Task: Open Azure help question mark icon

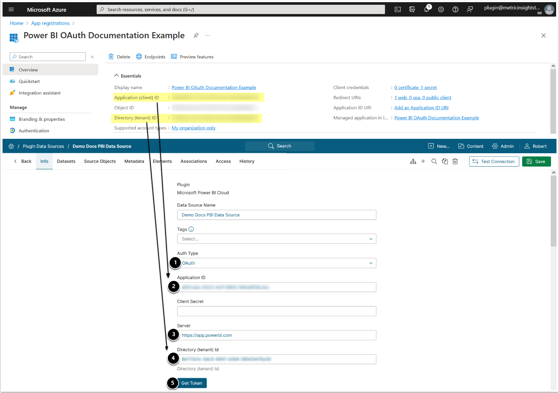Action: click(455, 10)
